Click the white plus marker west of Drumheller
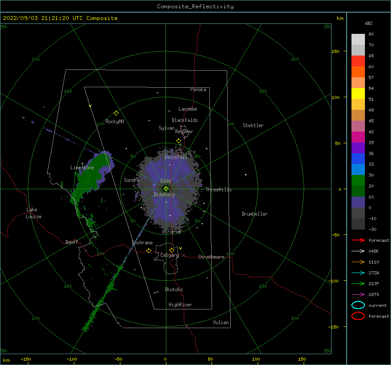 point(245,174)
